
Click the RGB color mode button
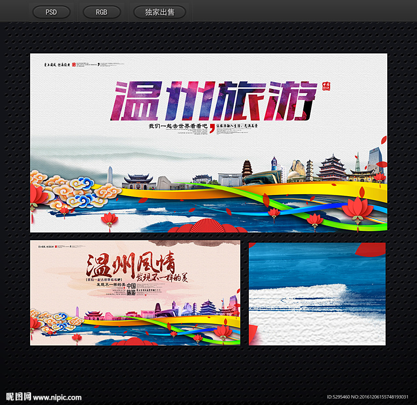101,12
